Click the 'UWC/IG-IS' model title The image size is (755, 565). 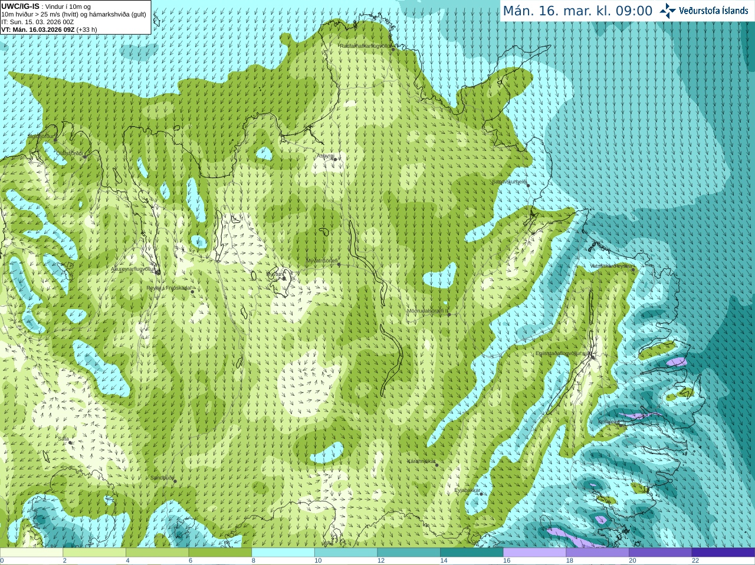19,6
